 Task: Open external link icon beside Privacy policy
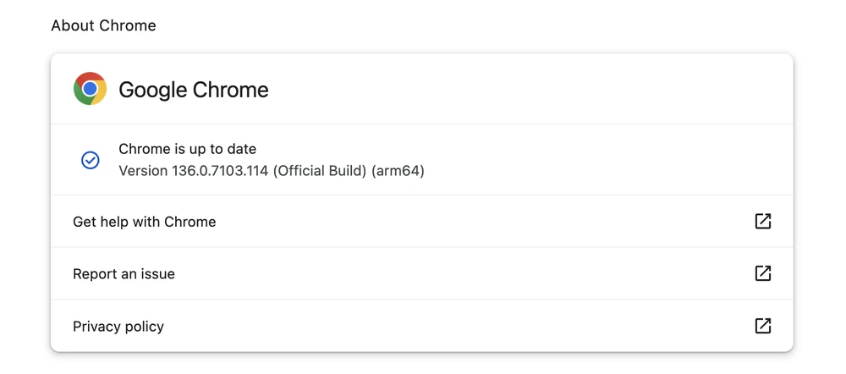[x=762, y=326]
